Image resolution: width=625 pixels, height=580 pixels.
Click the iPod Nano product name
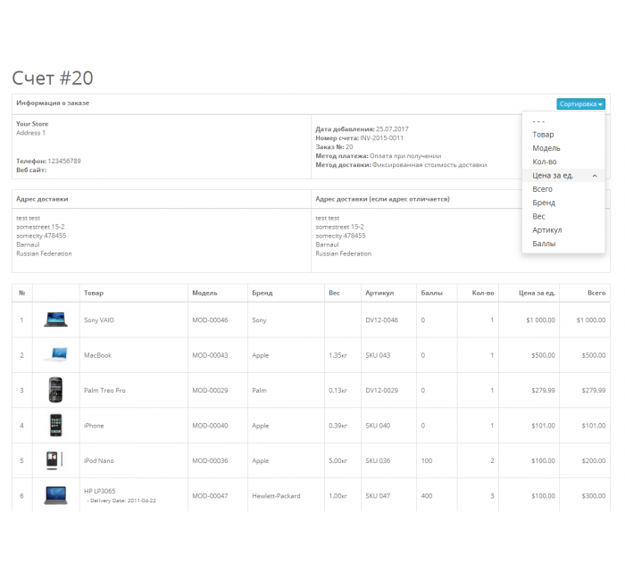(x=99, y=460)
